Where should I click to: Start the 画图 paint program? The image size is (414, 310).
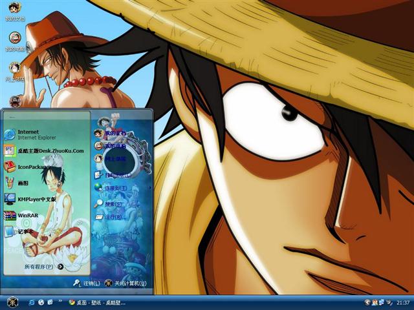(47, 183)
